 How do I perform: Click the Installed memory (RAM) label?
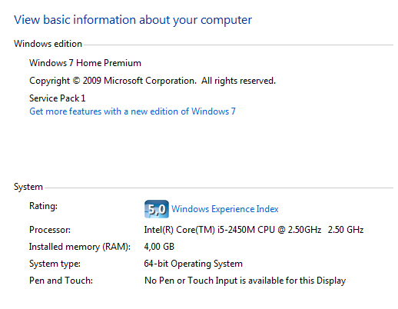click(x=80, y=247)
